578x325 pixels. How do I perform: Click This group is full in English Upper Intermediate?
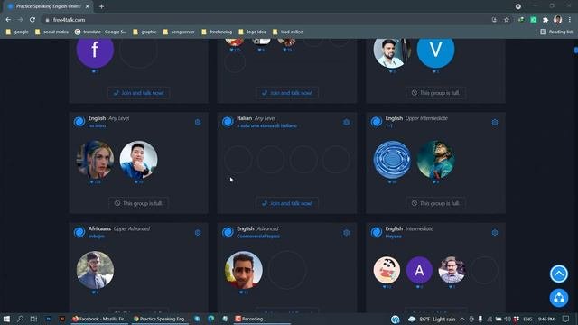coord(435,203)
